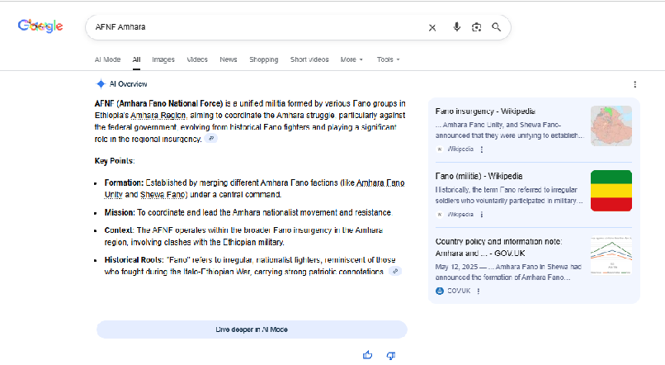Image resolution: width=665 pixels, height=365 pixels.
Task: Open the Tools dropdown
Action: [388, 59]
